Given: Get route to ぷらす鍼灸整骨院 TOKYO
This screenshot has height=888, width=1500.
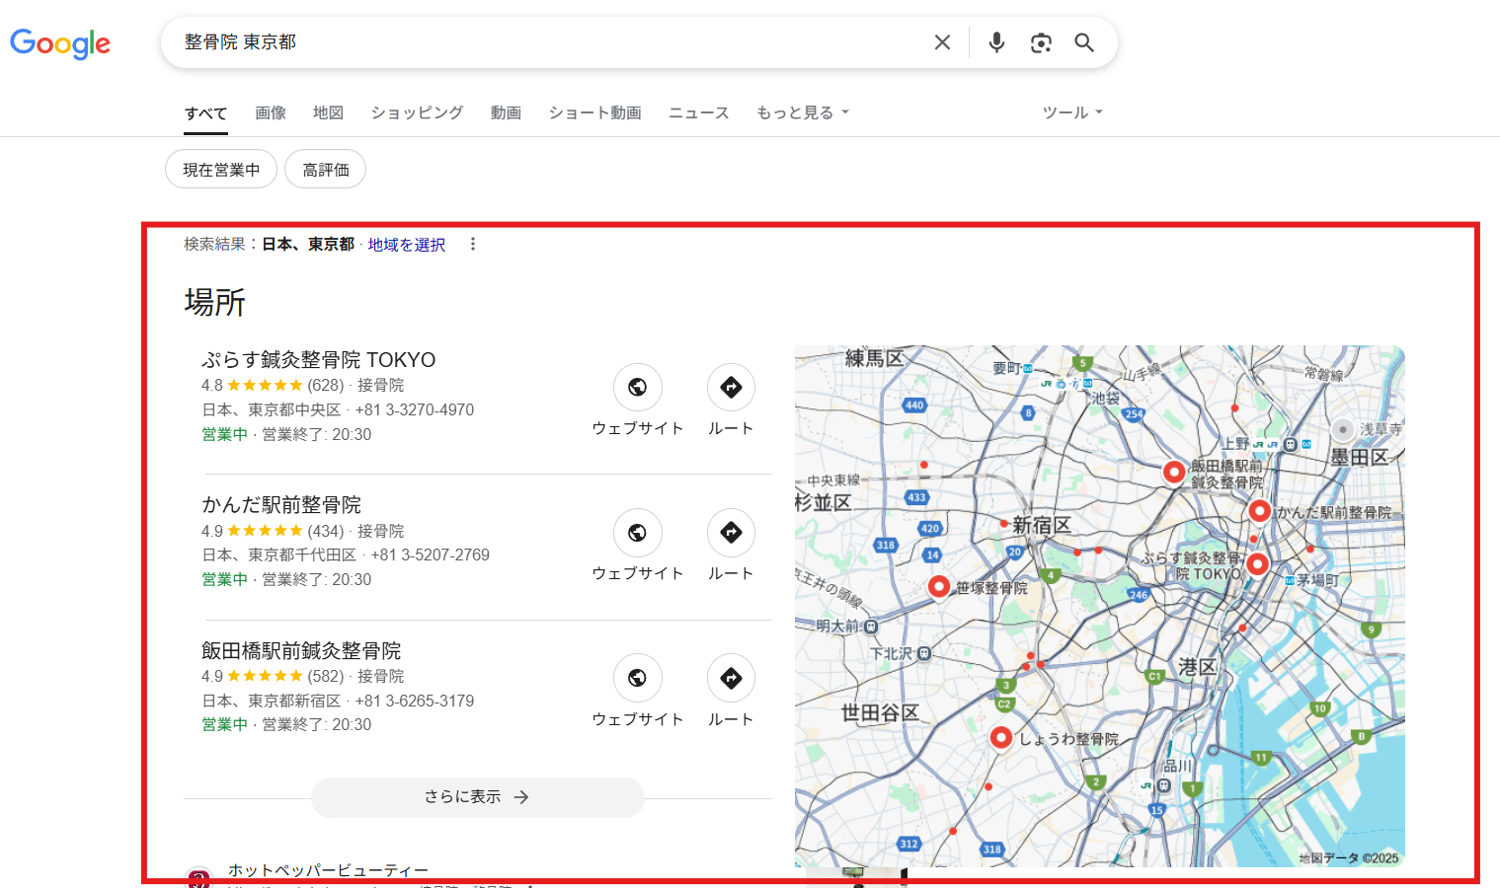Looking at the screenshot, I should point(731,388).
